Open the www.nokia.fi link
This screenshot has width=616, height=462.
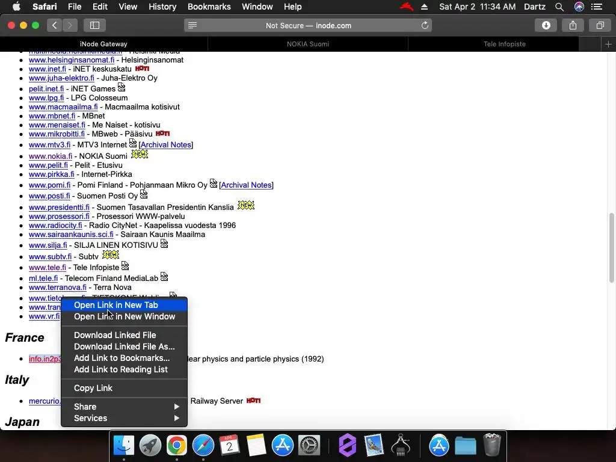(x=51, y=156)
